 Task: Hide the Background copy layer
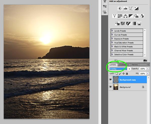pos(110,80)
